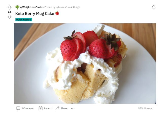This screenshot has width=162, height=119.
Task: Open the three-dot more options menu
Action: pyautogui.click(x=73, y=108)
